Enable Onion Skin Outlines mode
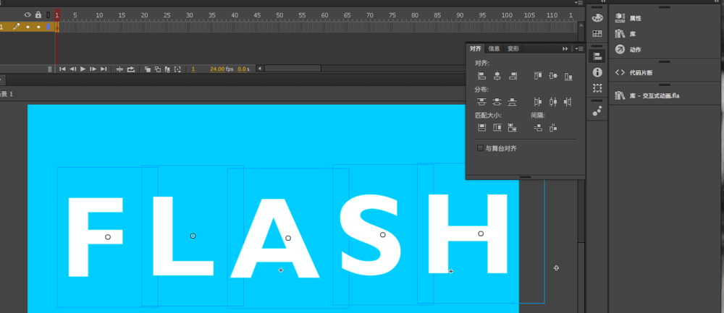The width and height of the screenshot is (724, 313). tap(158, 69)
